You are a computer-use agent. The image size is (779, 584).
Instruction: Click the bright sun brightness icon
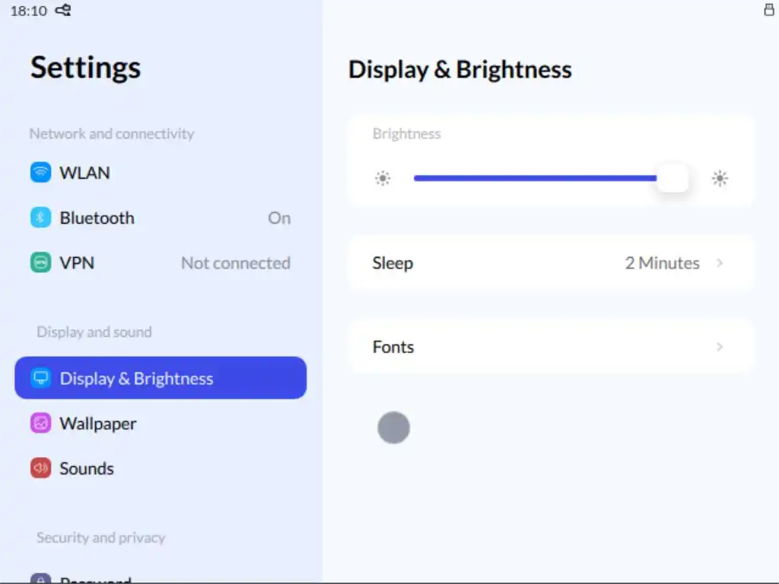click(x=720, y=179)
